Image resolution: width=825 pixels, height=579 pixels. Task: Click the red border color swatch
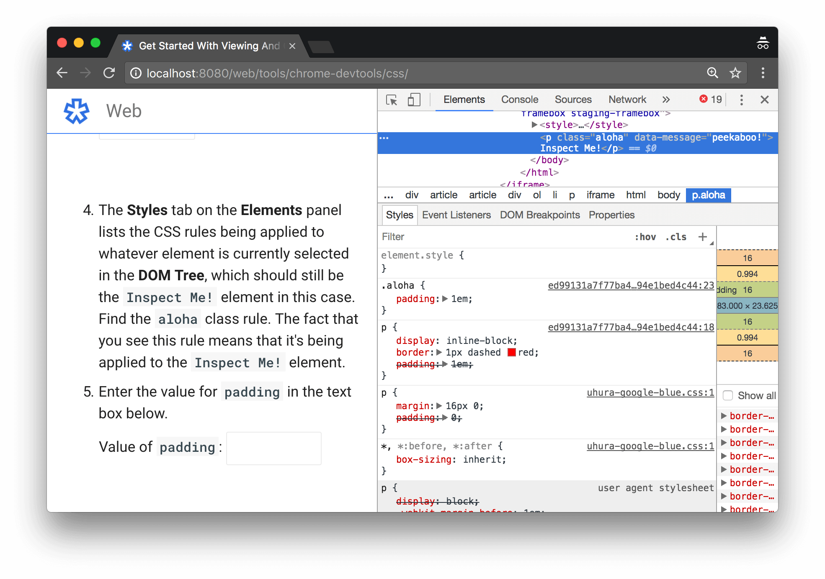click(x=511, y=352)
